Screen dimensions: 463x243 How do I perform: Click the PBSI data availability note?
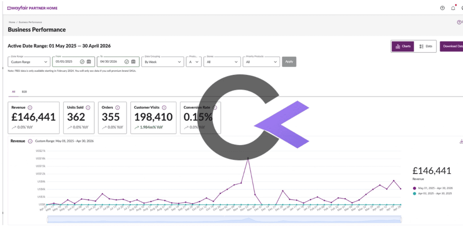coord(72,71)
